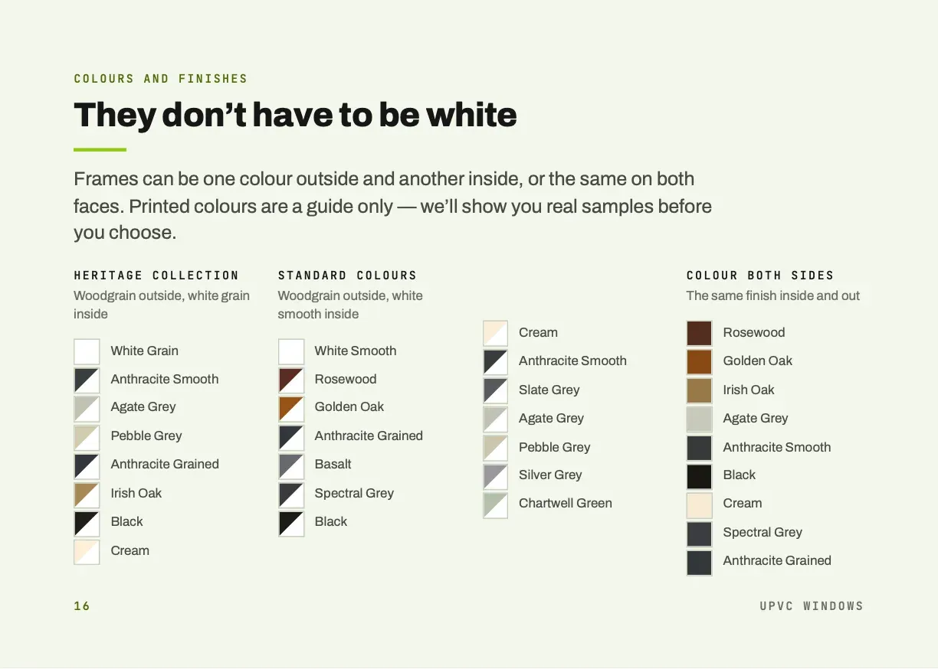Click the Colour Both Sides Rosewood swatch
Viewport: 938px width, 669px height.
coord(700,333)
